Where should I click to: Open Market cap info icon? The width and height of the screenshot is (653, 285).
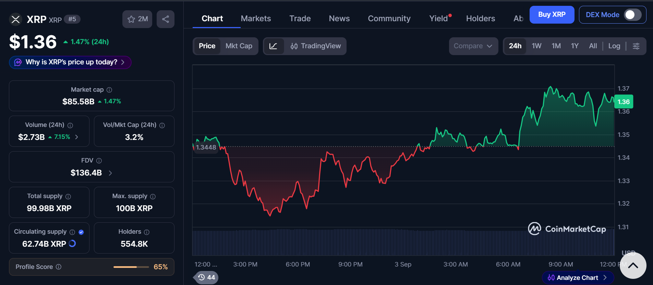pyautogui.click(x=109, y=90)
